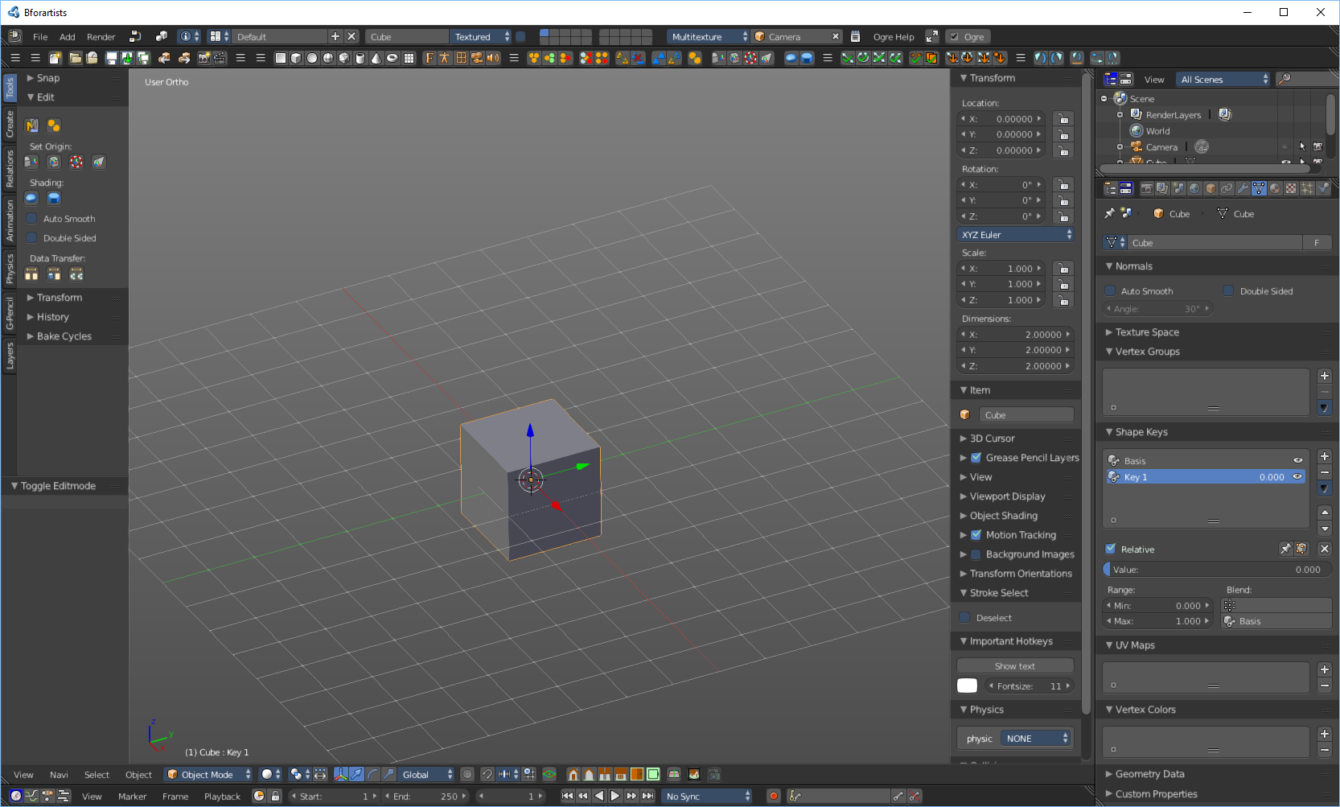Switch to the Material properties tab

click(x=1275, y=188)
